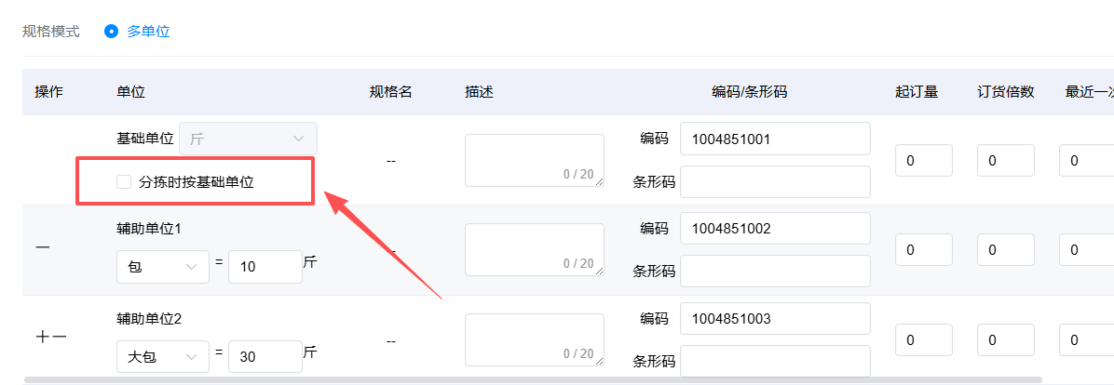The height and width of the screenshot is (385, 1114).
Task: Click 编码/条形码 column header
Action: (x=750, y=91)
